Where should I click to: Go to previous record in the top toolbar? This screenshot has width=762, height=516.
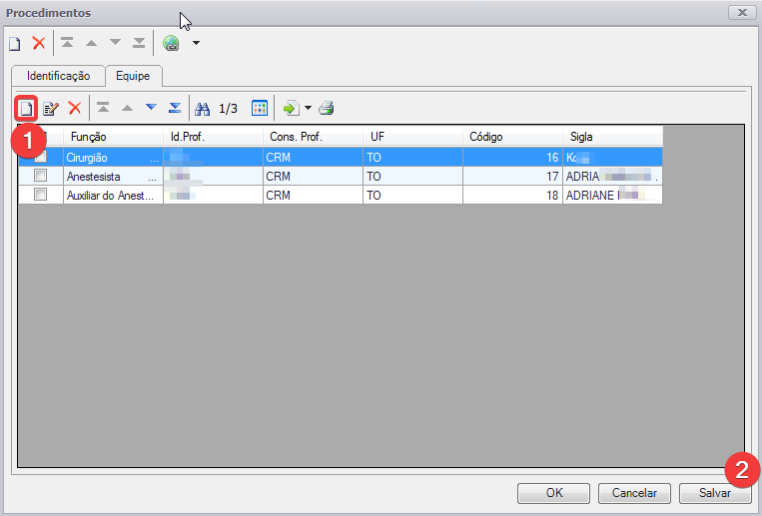point(91,43)
